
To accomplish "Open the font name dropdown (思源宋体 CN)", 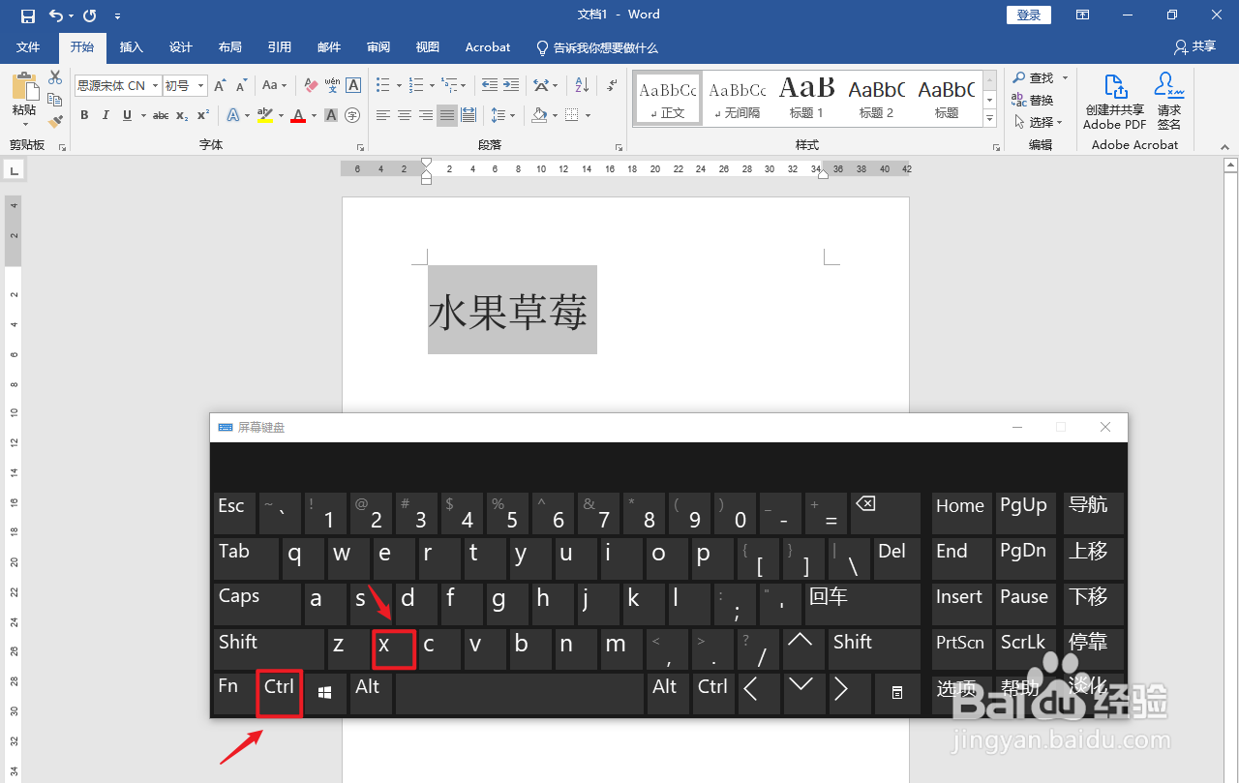I will [155, 86].
